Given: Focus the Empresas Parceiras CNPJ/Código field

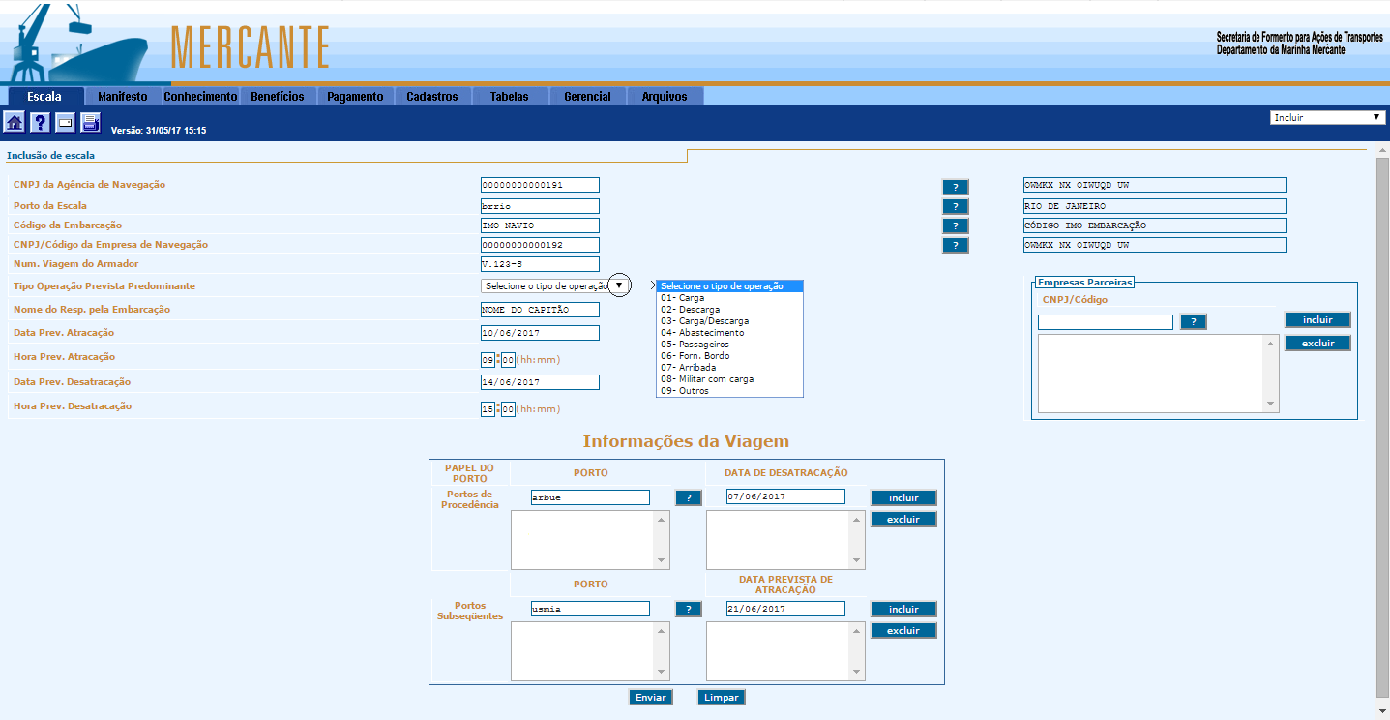Looking at the screenshot, I should point(1106,322).
